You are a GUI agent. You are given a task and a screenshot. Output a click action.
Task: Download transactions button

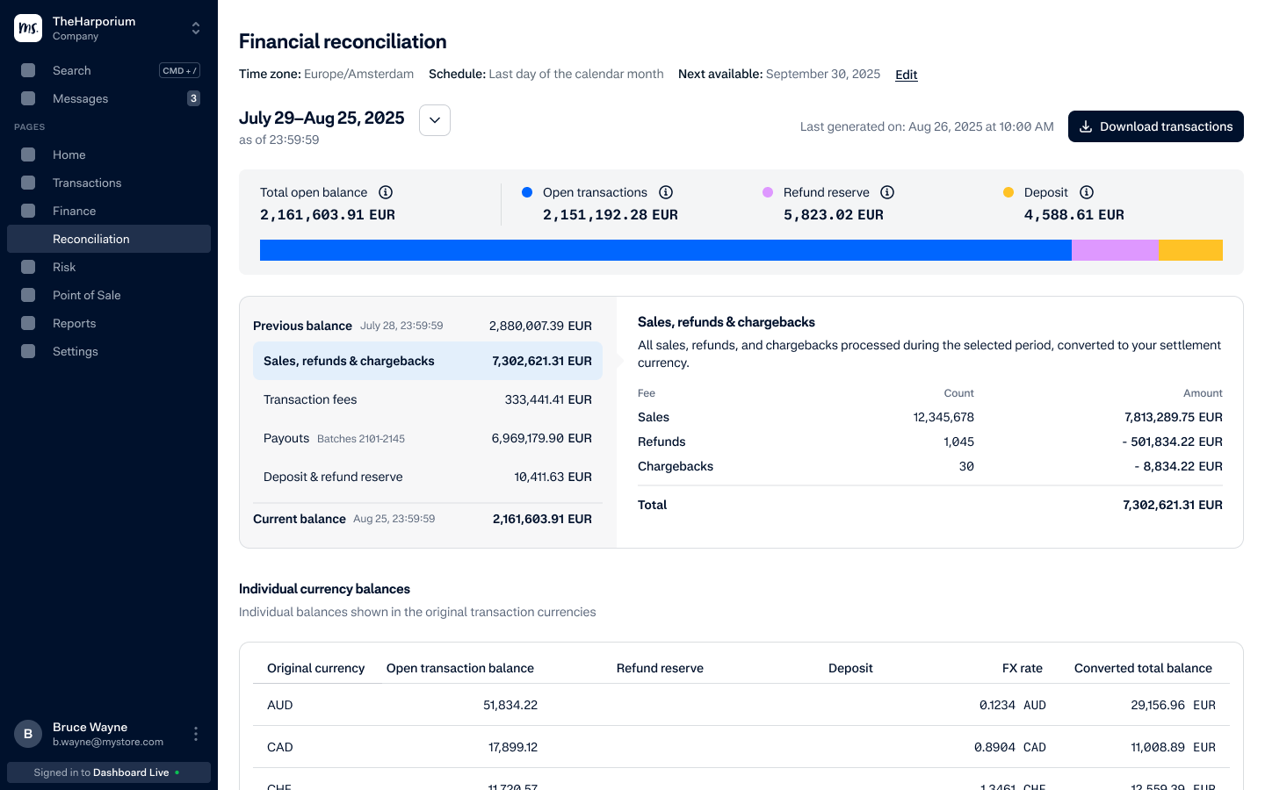pyautogui.click(x=1156, y=126)
